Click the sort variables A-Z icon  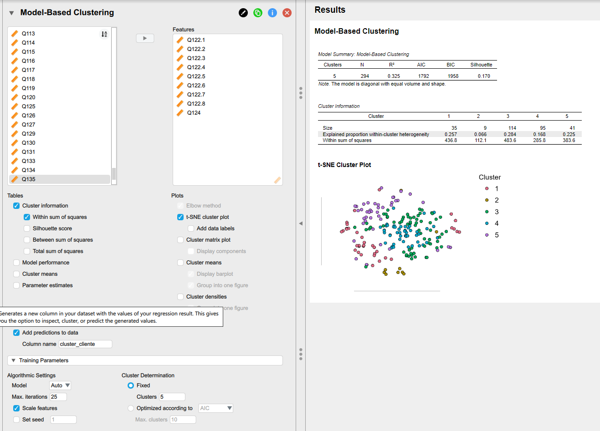104,34
